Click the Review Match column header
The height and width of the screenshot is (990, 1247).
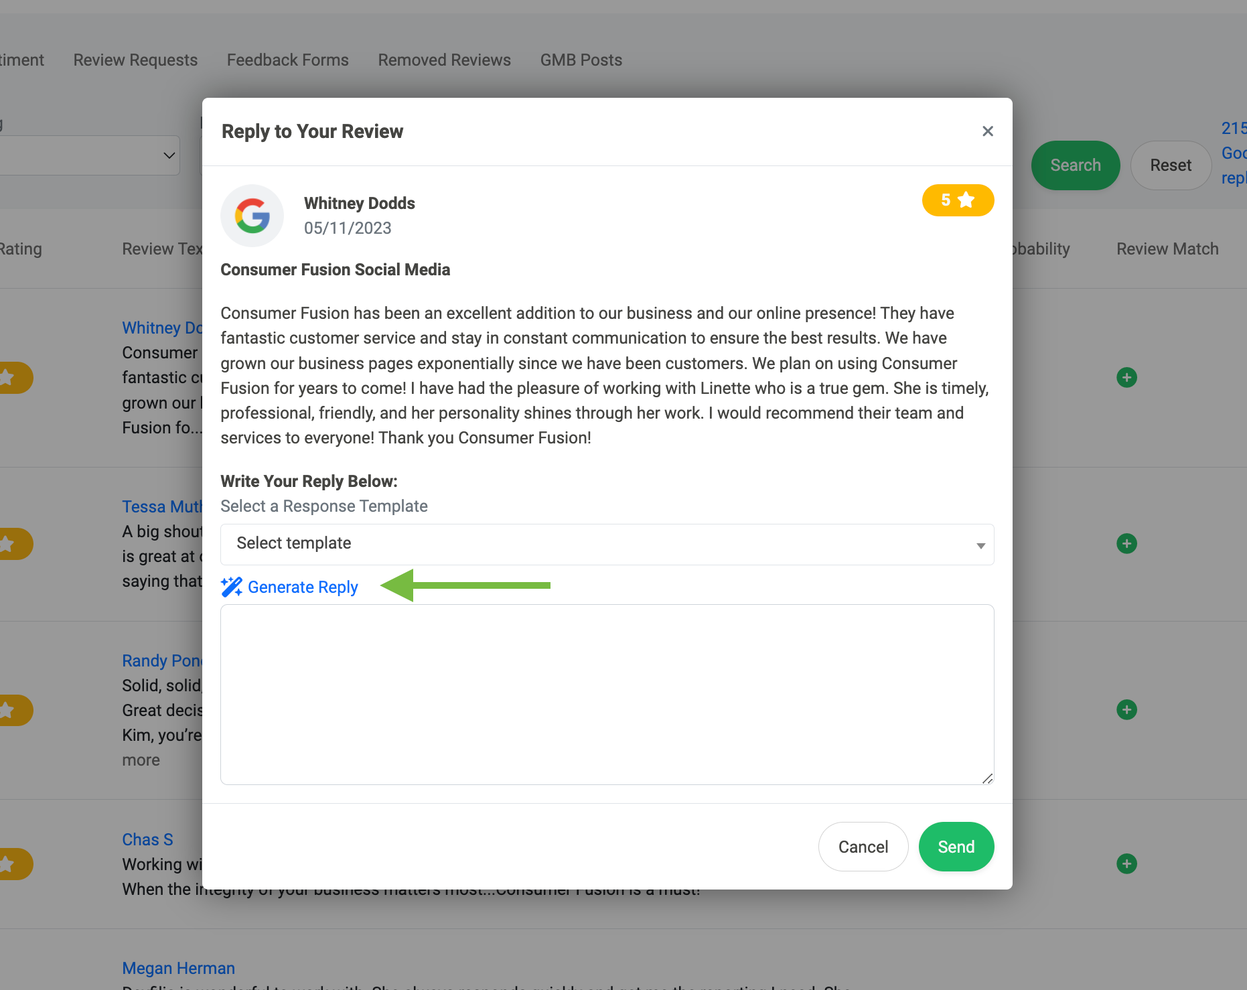pyautogui.click(x=1167, y=249)
